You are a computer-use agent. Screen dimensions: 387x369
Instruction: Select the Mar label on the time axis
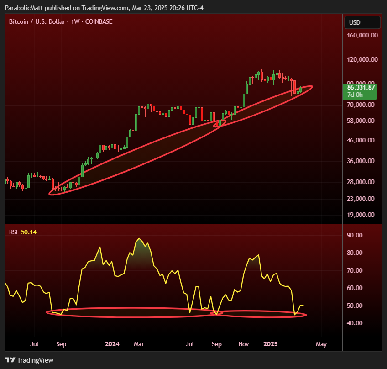pyautogui.click(x=139, y=344)
